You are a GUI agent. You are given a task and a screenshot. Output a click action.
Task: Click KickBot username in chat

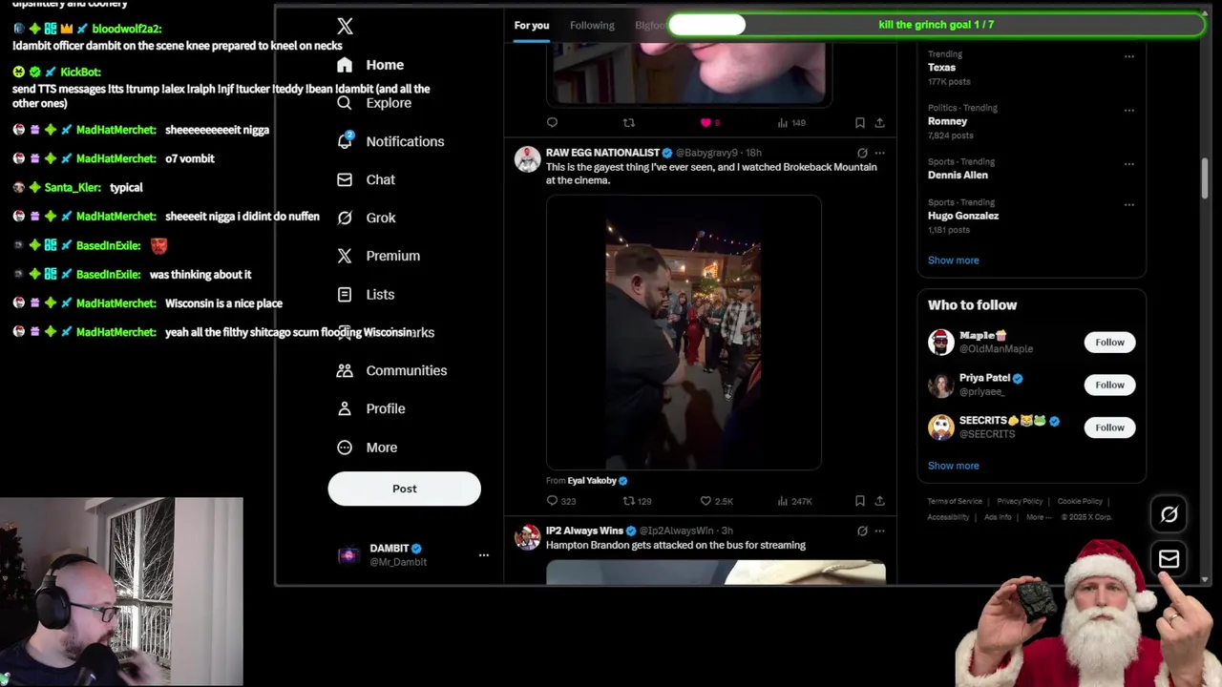[x=80, y=72]
